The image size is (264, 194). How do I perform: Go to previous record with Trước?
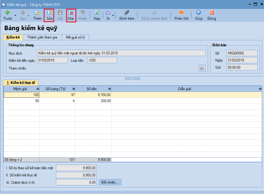(7, 15)
